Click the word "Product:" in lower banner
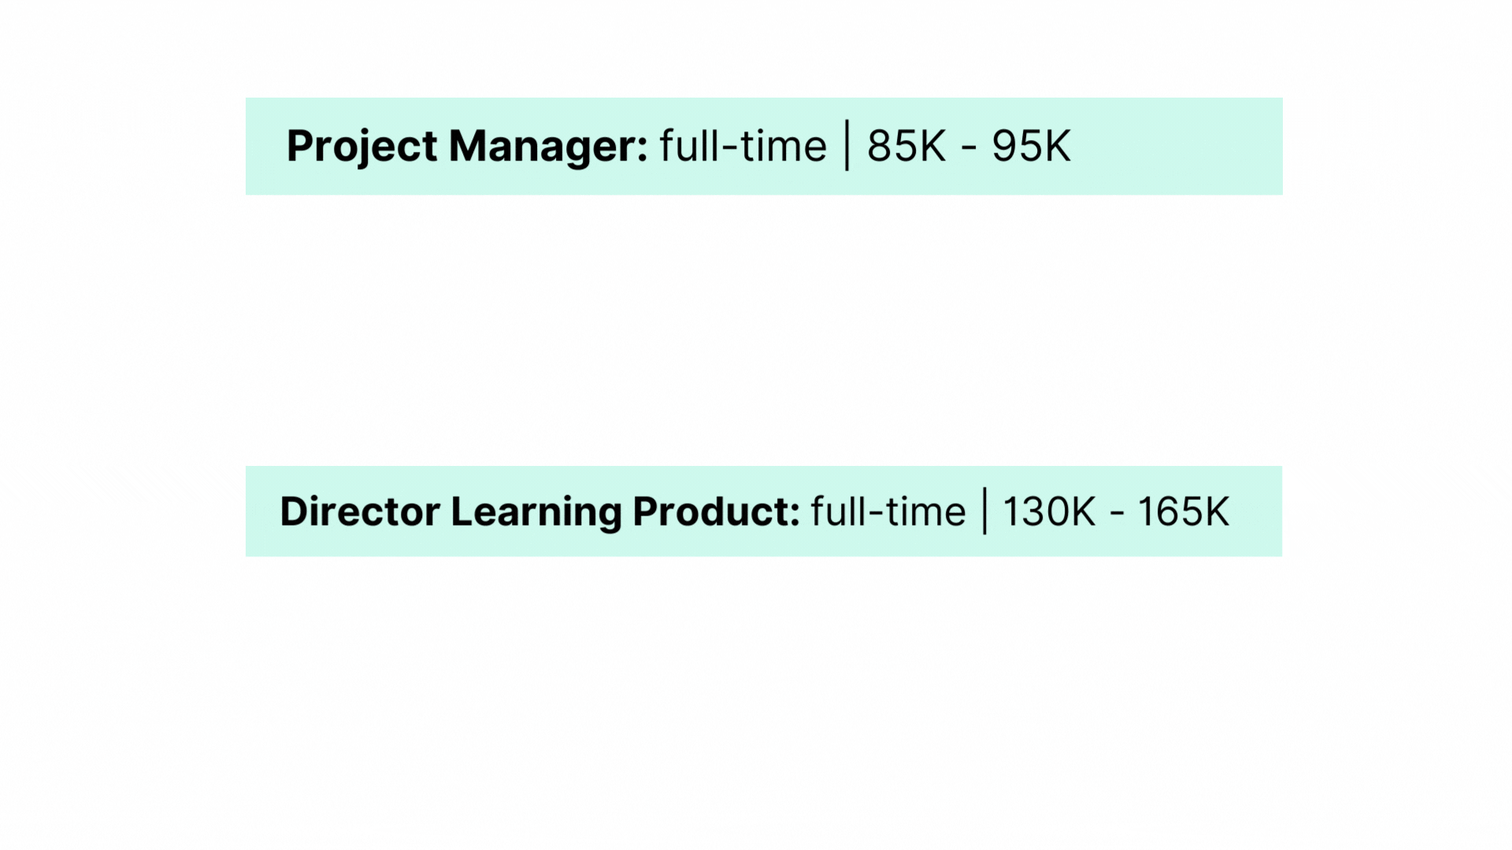Viewport: 1512px width, 850px height. 716,512
